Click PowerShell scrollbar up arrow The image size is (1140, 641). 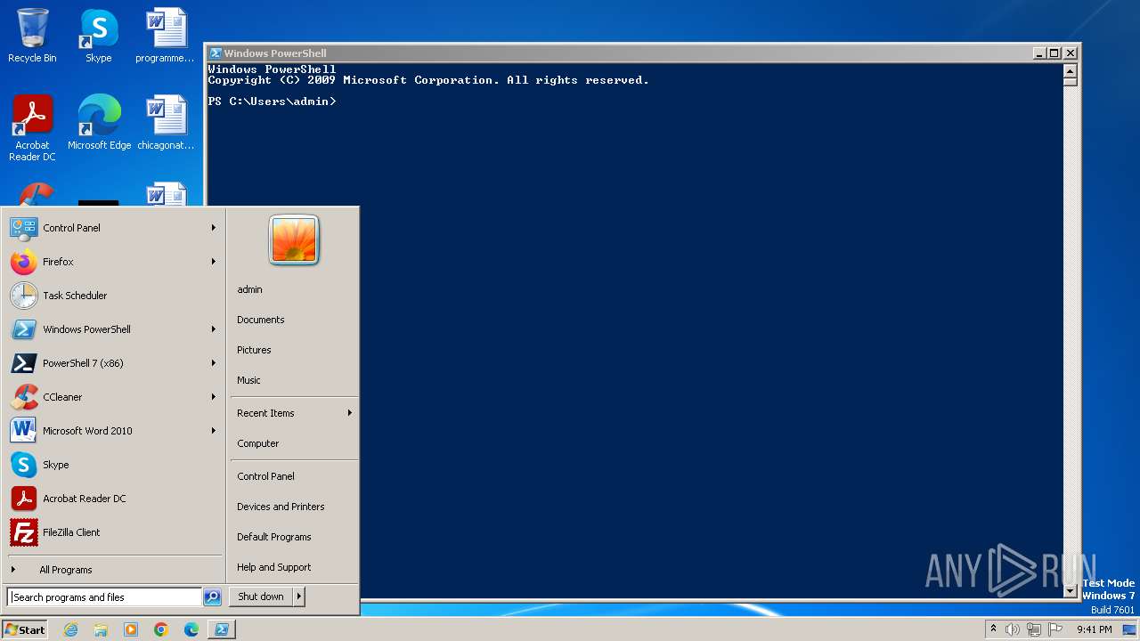(x=1071, y=69)
